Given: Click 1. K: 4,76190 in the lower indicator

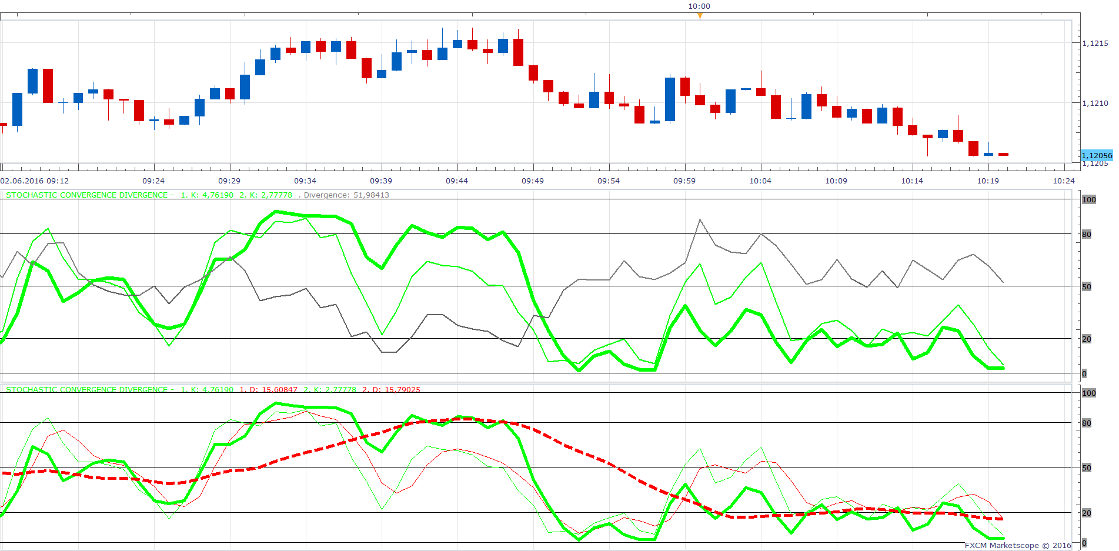Looking at the screenshot, I should [x=207, y=389].
